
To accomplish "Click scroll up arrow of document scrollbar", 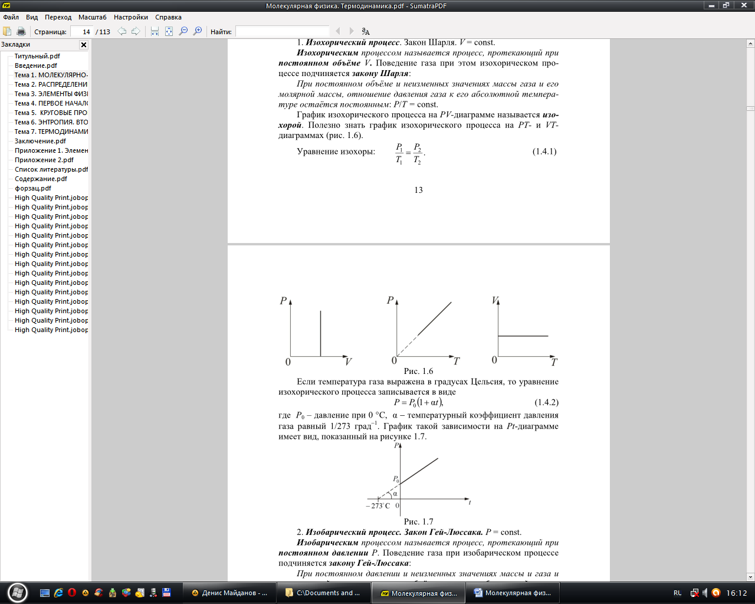I will (750, 44).
